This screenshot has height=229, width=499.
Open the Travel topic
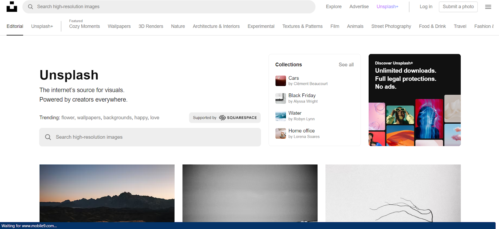460,26
